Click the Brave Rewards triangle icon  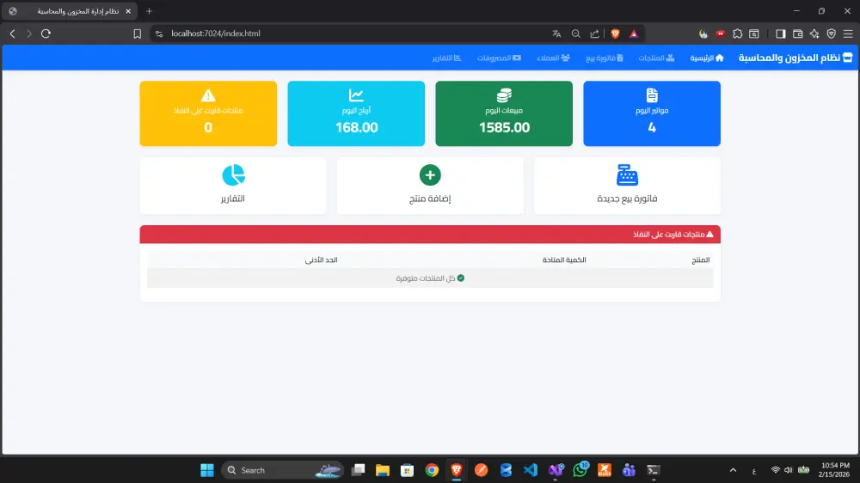634,34
